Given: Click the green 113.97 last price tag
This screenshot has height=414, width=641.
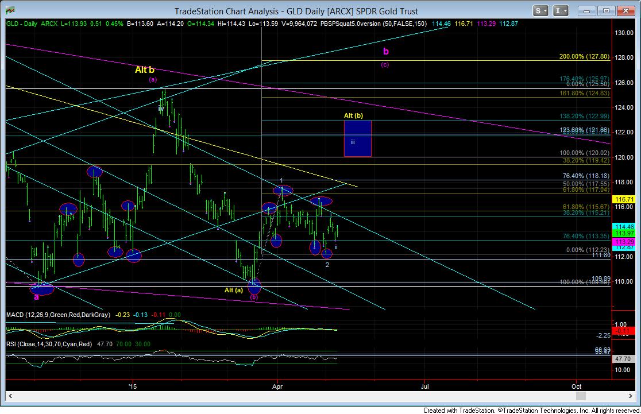Looking at the screenshot, I should point(624,233).
